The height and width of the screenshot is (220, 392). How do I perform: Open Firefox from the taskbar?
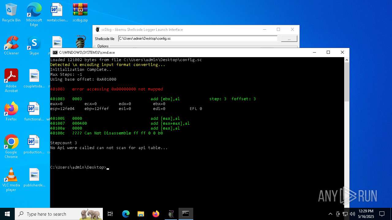[x=156, y=214]
